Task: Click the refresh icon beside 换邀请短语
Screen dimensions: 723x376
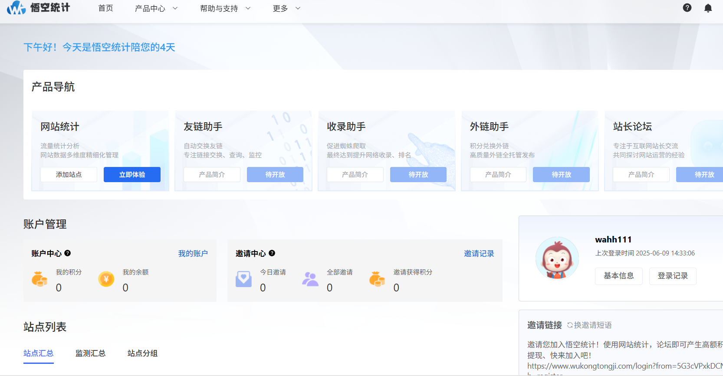Action: tap(570, 325)
